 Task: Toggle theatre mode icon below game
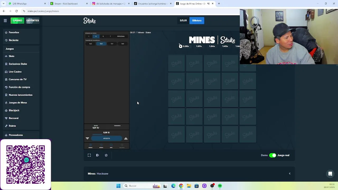coord(97,155)
